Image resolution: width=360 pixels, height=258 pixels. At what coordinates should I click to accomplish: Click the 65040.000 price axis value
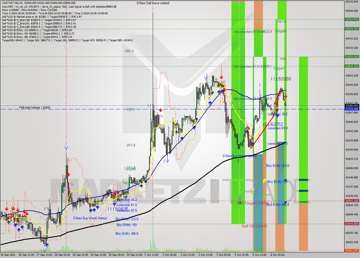coord(352,11)
